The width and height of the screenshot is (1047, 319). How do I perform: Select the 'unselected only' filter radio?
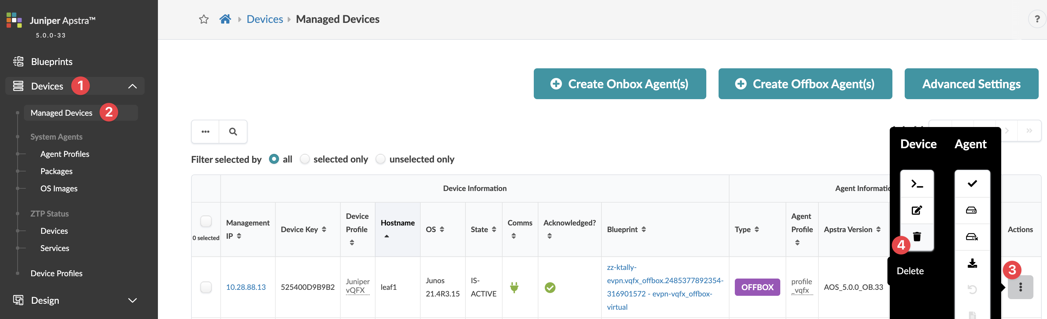click(x=381, y=159)
